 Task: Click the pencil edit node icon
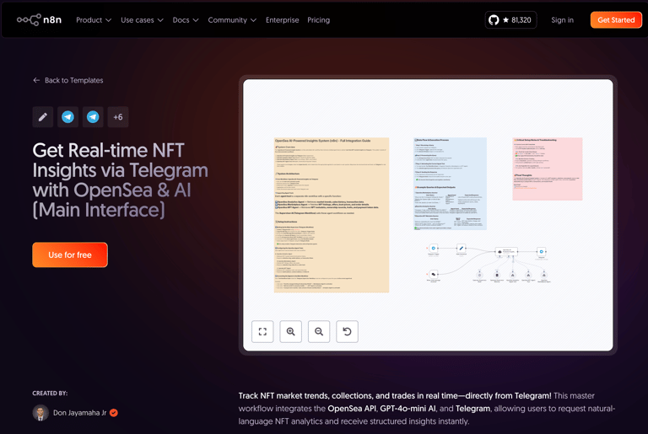(x=42, y=117)
